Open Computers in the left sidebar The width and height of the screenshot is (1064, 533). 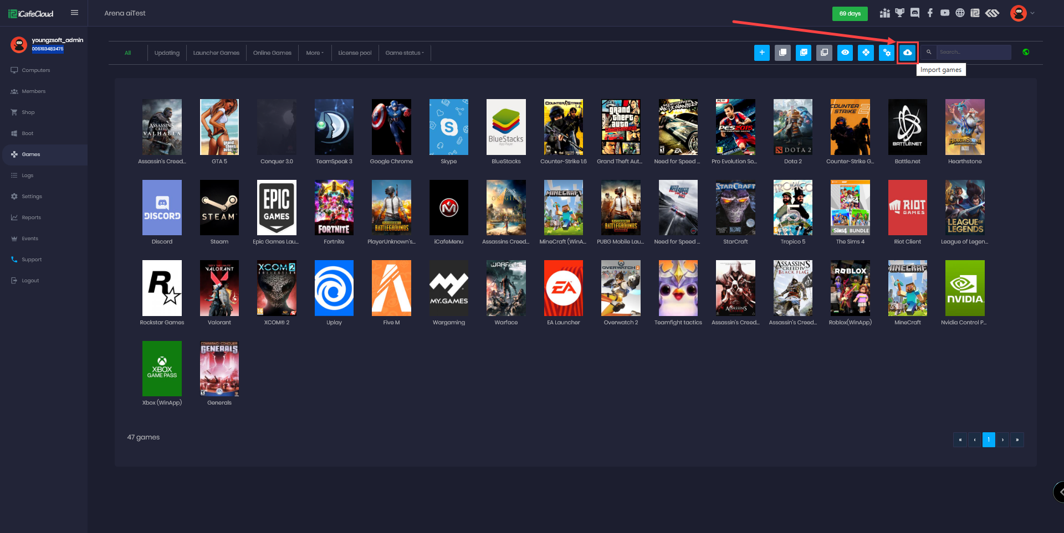click(x=36, y=70)
